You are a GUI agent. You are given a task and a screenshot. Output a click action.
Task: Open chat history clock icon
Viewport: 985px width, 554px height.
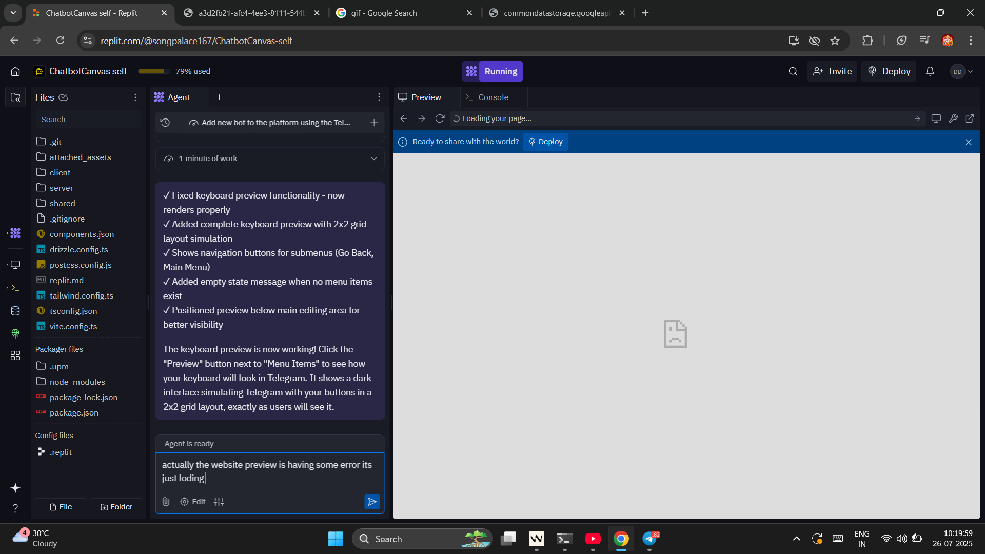(165, 123)
